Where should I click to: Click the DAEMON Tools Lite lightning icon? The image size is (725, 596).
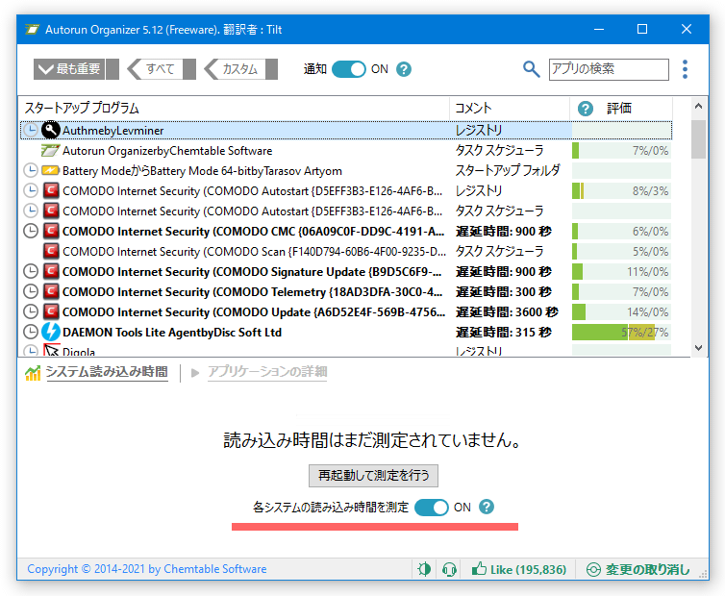pyautogui.click(x=50, y=332)
